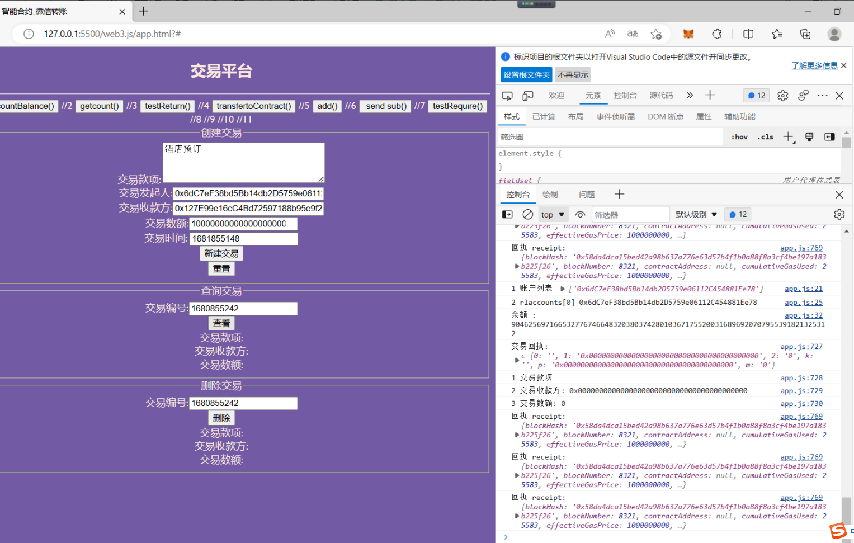Toggle device emulation in DevTools
Screen dimensions: 854x543
coord(527,96)
